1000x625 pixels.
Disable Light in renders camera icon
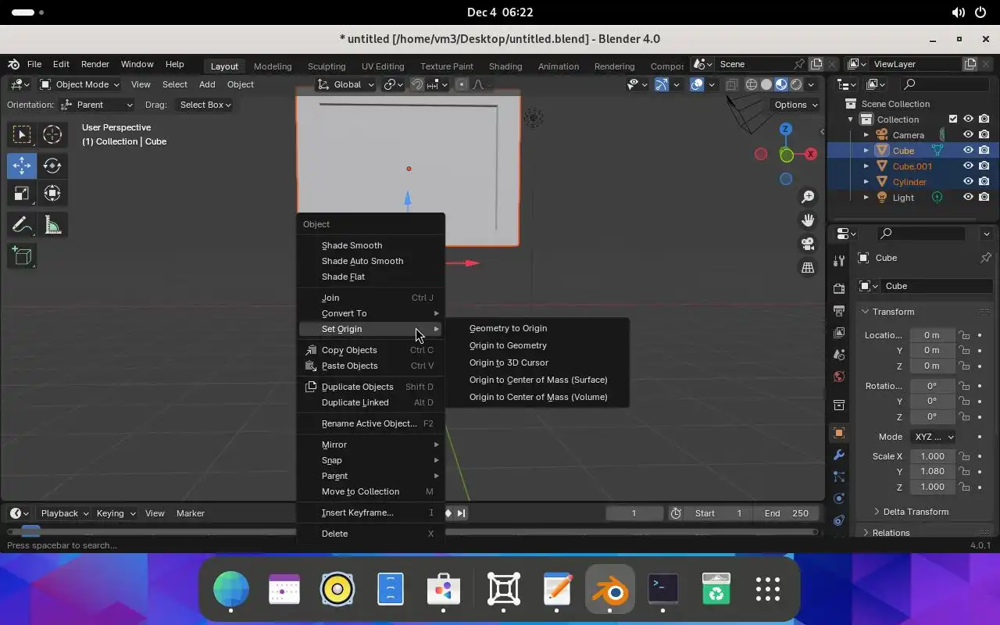tap(984, 197)
